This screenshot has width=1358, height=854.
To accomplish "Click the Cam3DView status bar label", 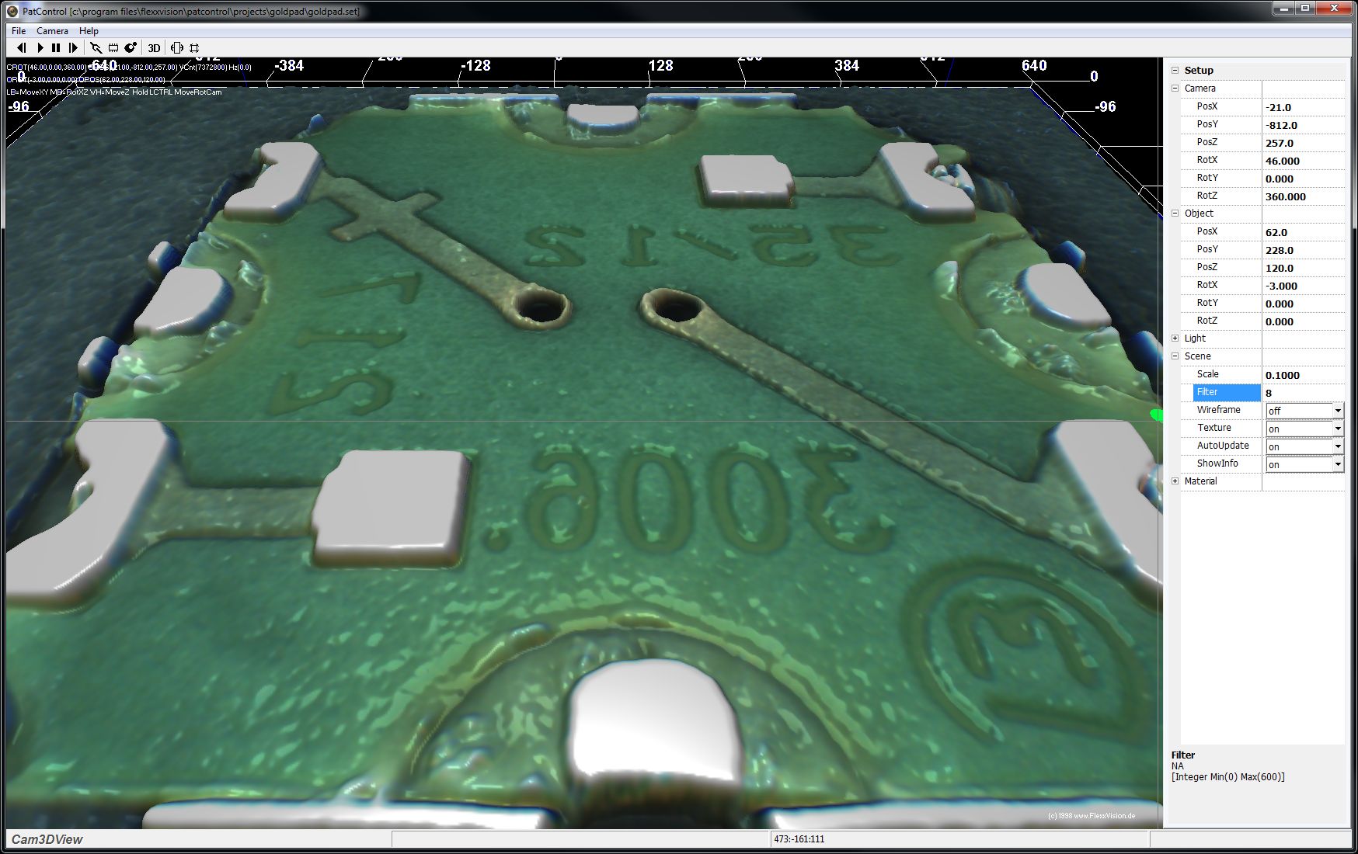I will pos(47,839).
